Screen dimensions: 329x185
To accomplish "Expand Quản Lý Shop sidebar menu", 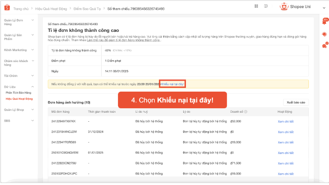I will point(33,110).
